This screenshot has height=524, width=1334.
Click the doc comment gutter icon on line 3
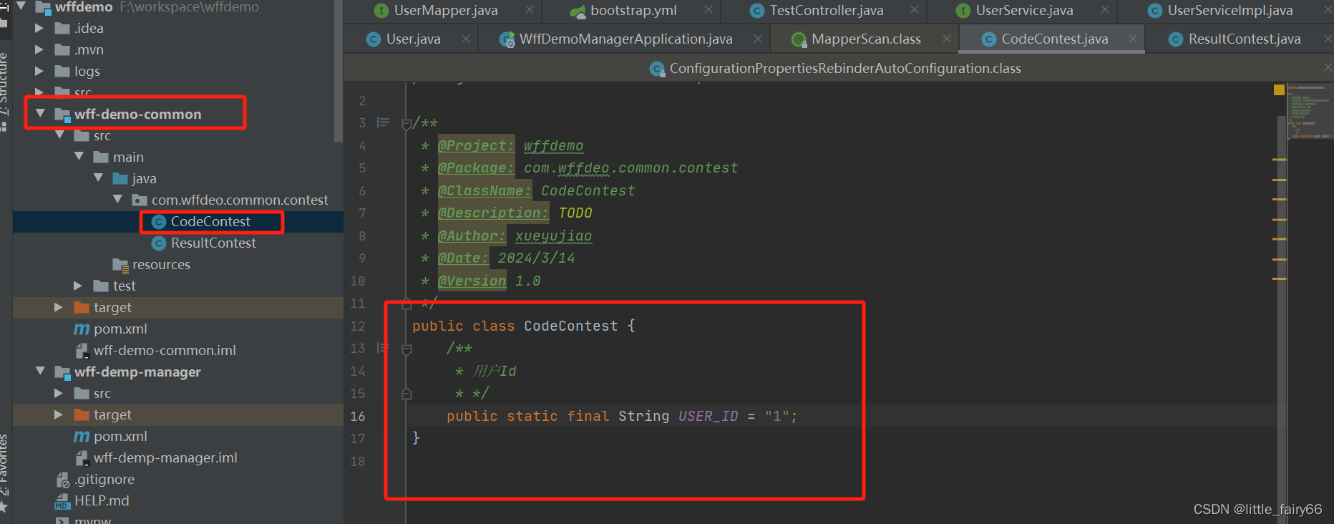click(383, 123)
